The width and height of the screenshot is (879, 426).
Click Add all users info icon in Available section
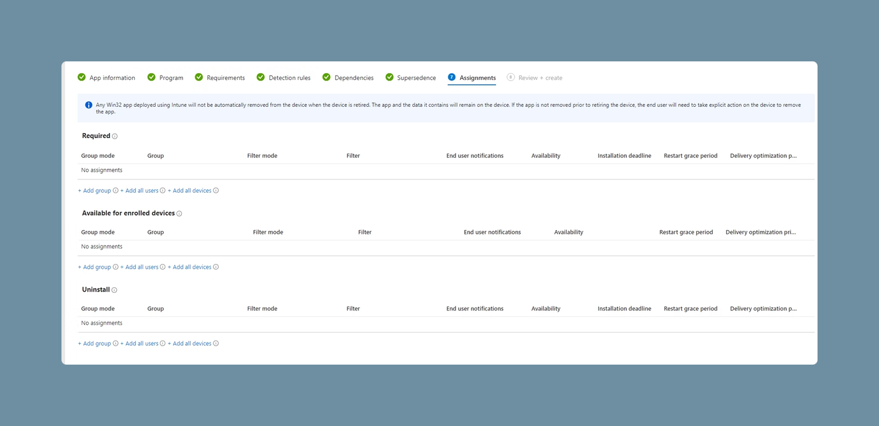(163, 267)
